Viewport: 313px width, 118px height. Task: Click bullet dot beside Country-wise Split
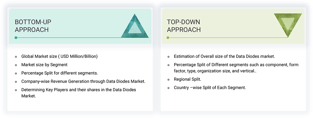coord(168,88)
